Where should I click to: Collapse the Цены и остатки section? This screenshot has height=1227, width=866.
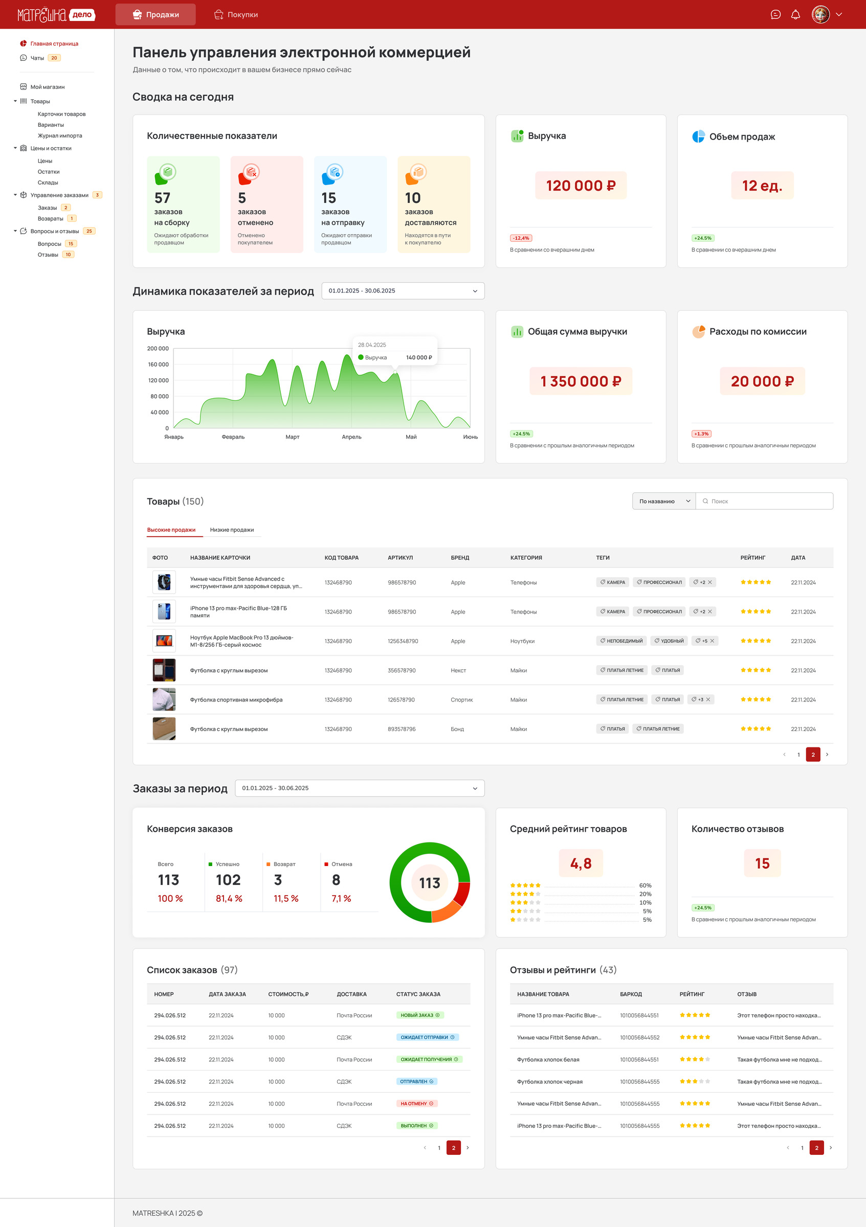tap(15, 148)
